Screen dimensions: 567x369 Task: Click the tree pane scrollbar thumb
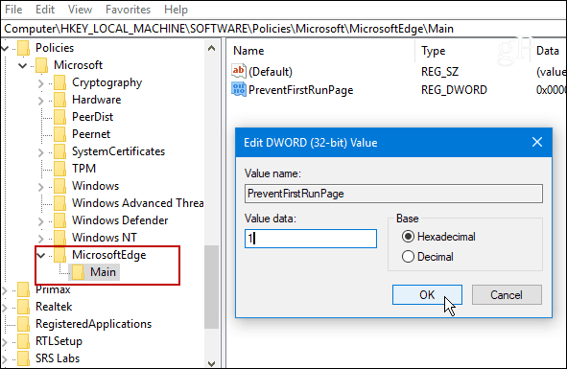(x=211, y=287)
